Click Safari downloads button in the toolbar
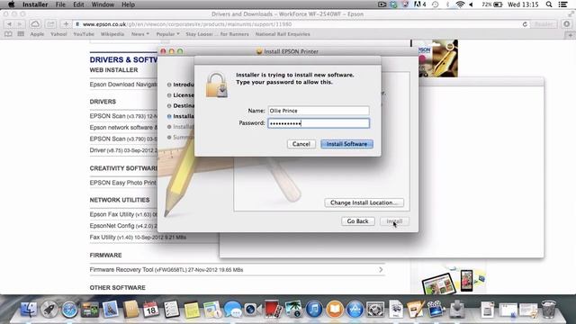 pos(566,24)
